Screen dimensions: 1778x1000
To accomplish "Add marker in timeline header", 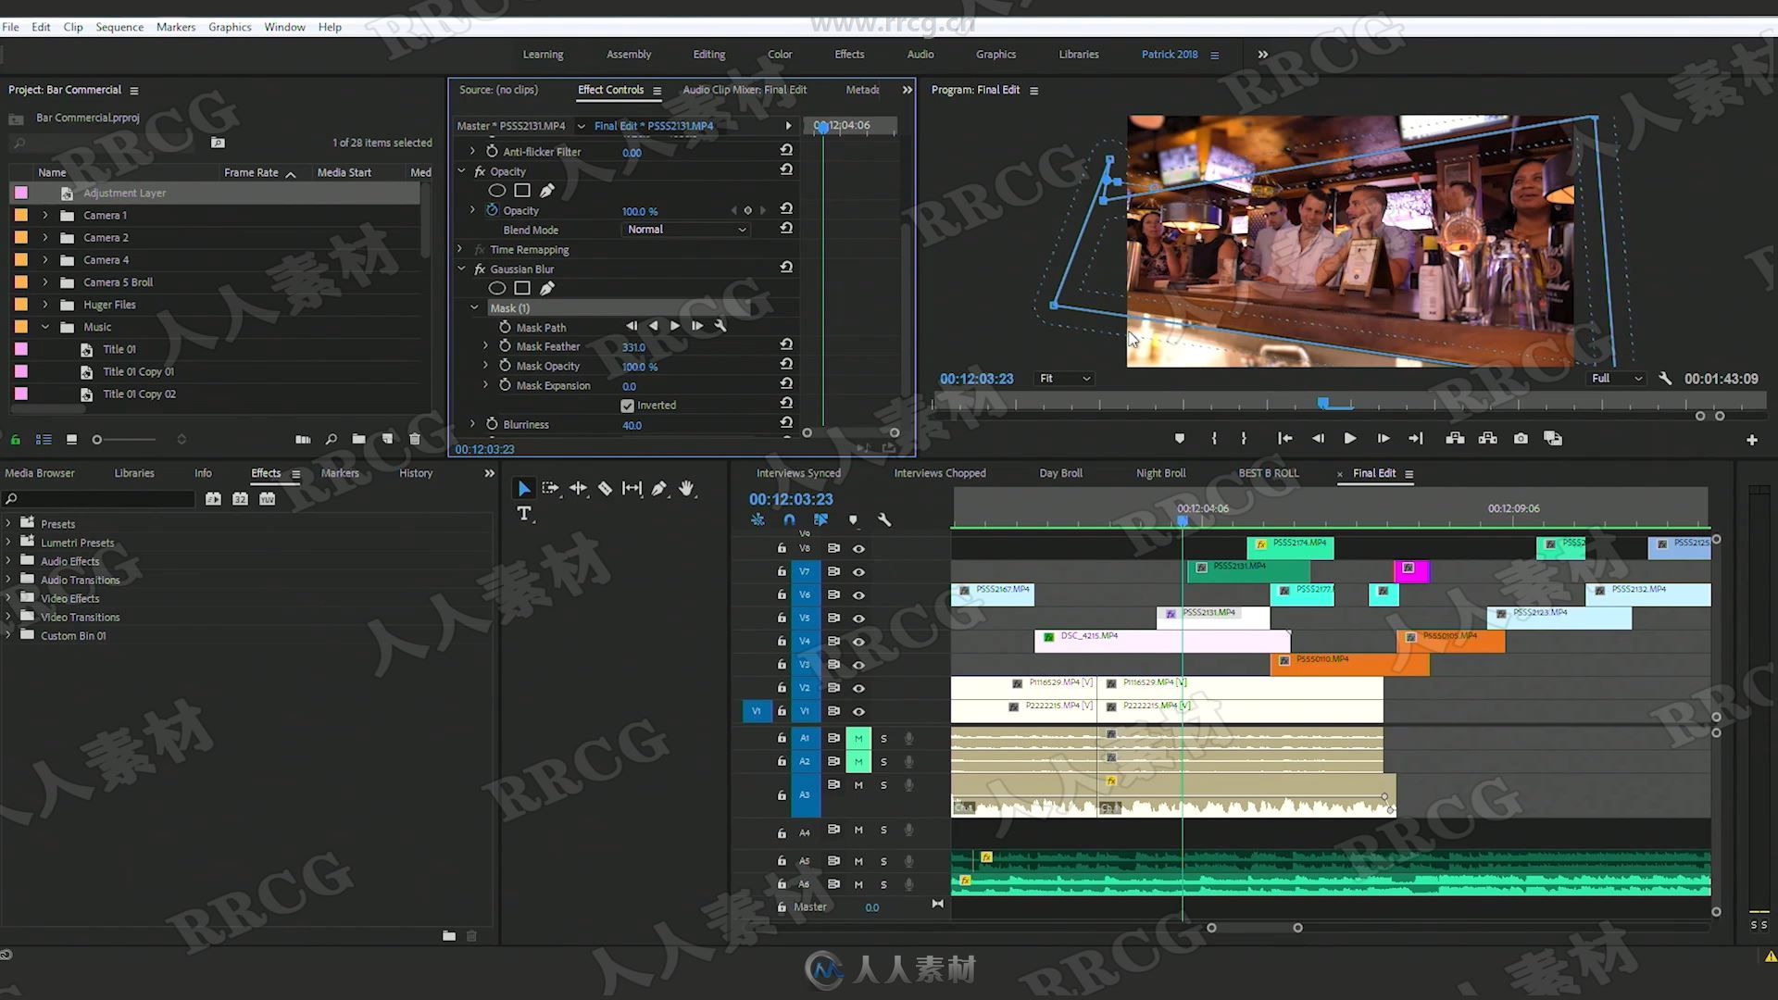I will coord(853,520).
